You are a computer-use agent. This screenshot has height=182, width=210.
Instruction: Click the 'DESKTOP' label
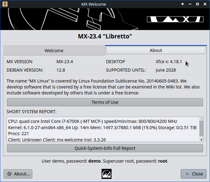pos(116,62)
